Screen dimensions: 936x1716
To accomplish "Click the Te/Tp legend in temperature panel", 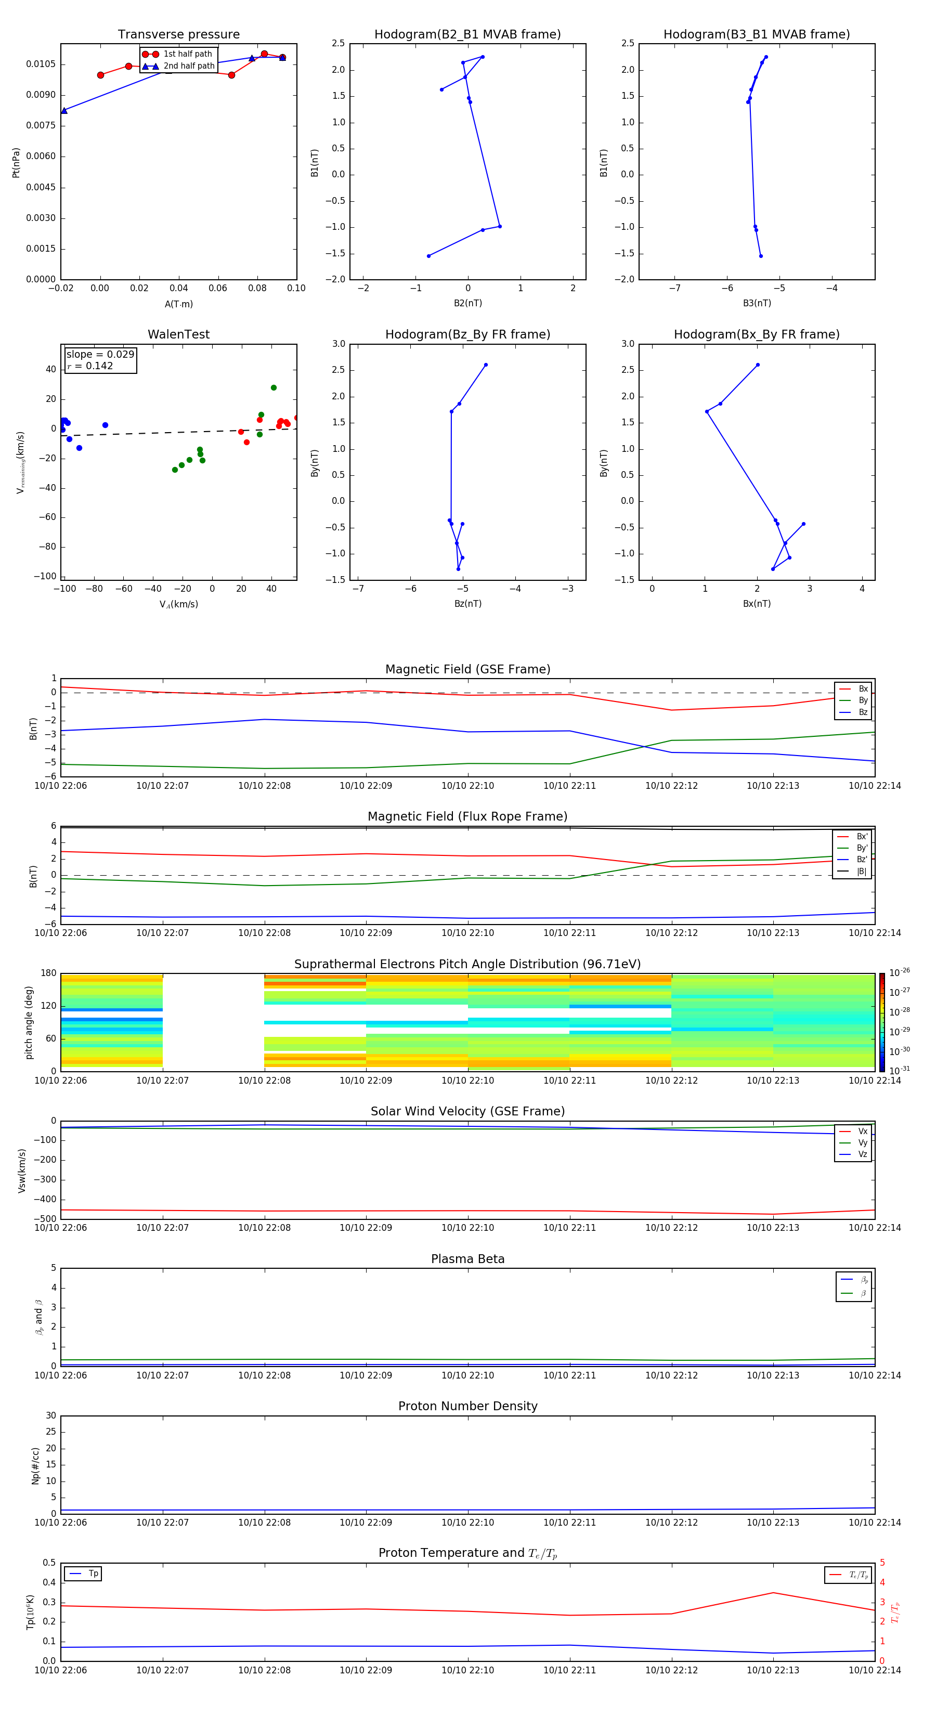I will [849, 1575].
